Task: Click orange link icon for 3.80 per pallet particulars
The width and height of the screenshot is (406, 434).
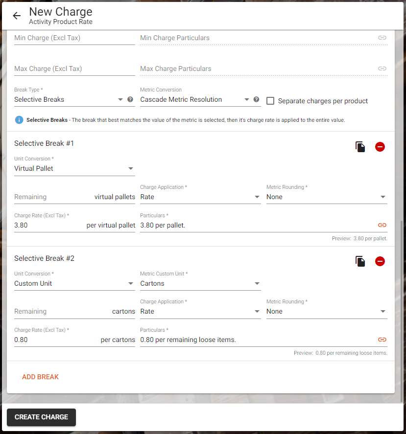Action: click(382, 225)
